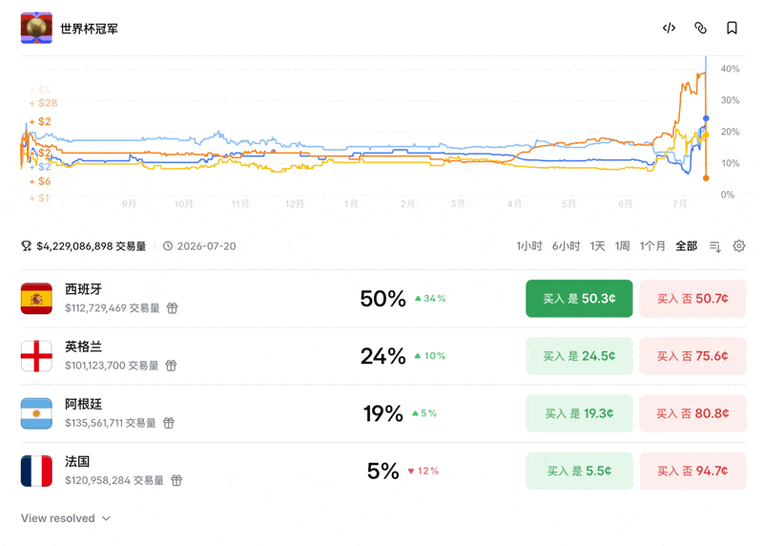Image resolution: width=763 pixels, height=546 pixels.
Task: Click the France flag icon
Action: click(x=36, y=471)
